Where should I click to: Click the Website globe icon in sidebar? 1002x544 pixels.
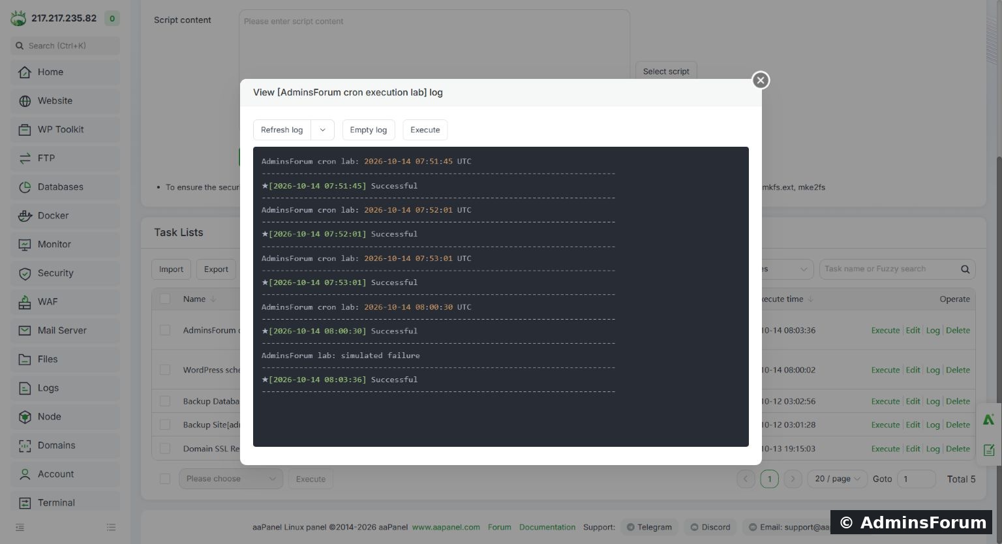pyautogui.click(x=25, y=101)
